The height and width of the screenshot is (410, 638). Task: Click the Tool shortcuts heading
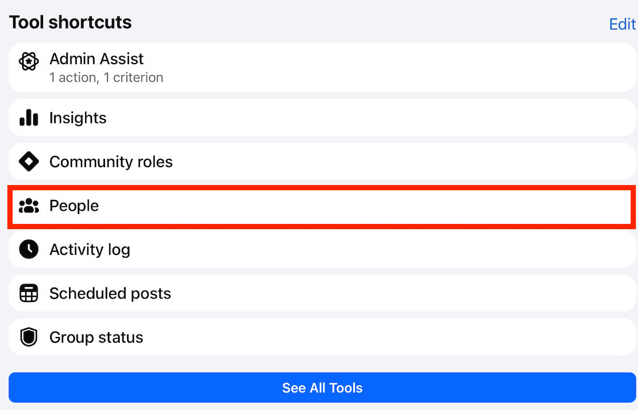tap(70, 22)
